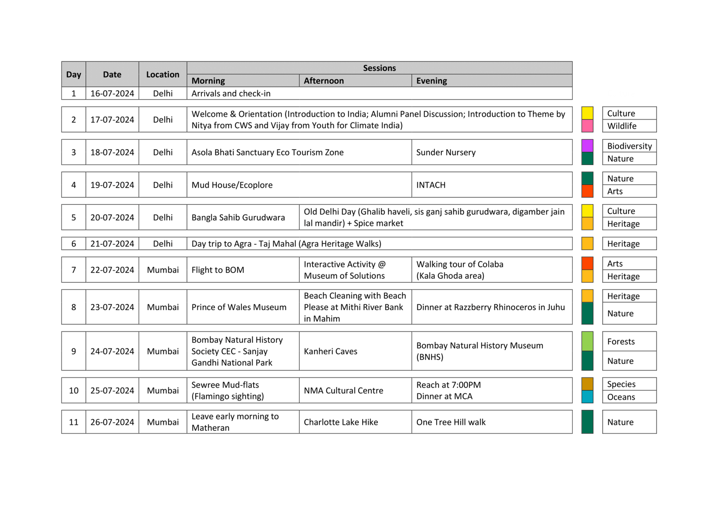Select the Evening column header
This screenshot has width=718, height=507.
492,81
